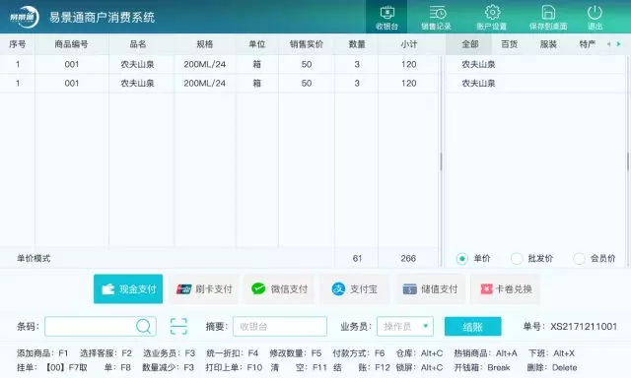
Task: Click the 现金支付 button
Action: click(x=128, y=288)
